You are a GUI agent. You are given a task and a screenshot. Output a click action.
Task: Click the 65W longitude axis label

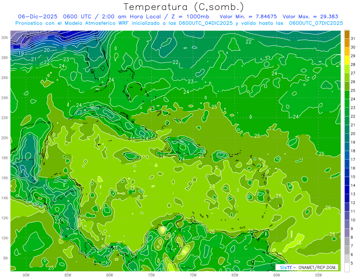click(235, 275)
